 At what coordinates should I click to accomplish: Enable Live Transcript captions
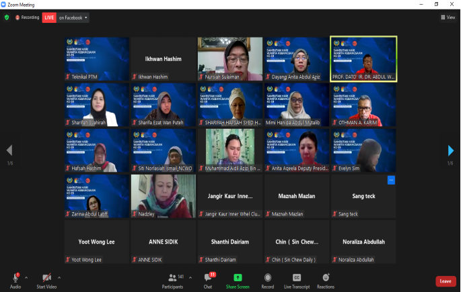297,277
